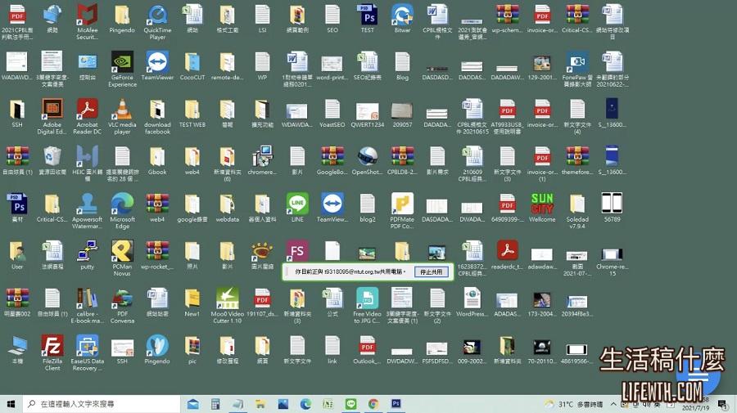
Task: Open the download facebook folder
Action: coord(157,116)
